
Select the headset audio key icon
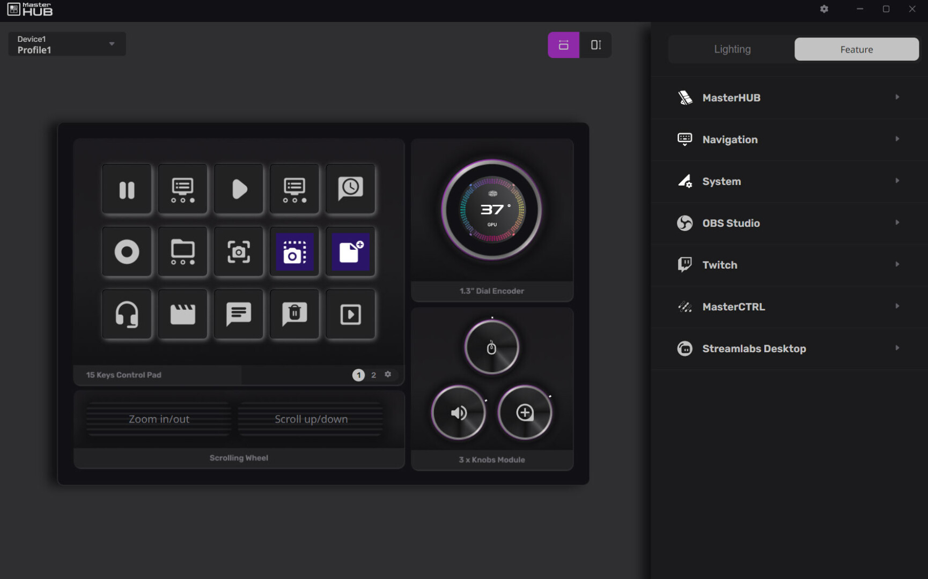pyautogui.click(x=127, y=314)
